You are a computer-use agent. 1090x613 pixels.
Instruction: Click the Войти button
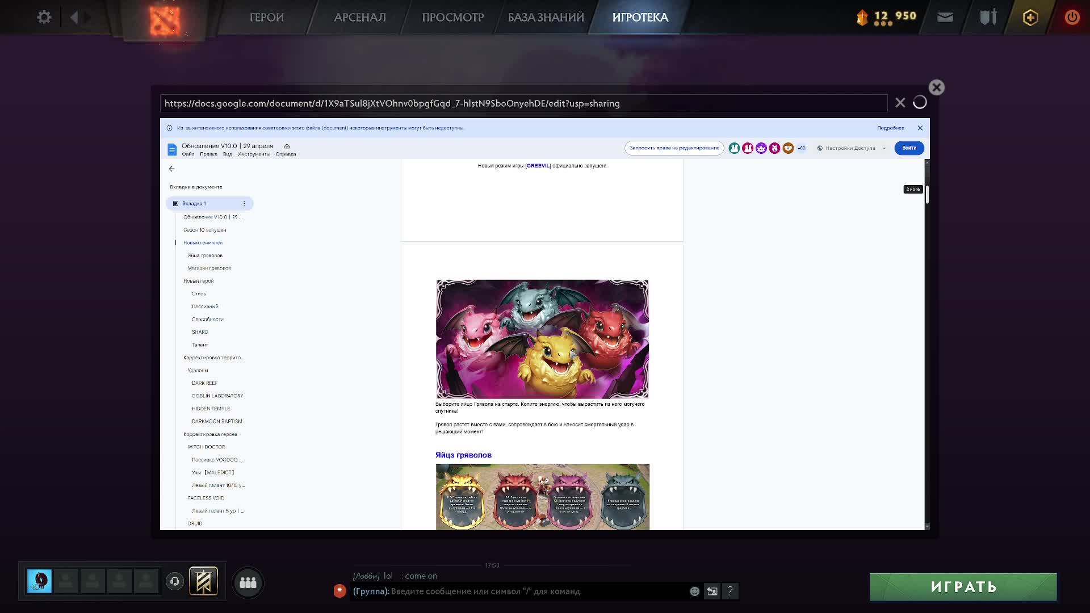(x=909, y=148)
